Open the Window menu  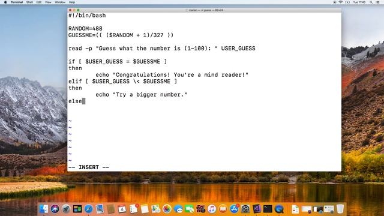(x=60, y=2)
